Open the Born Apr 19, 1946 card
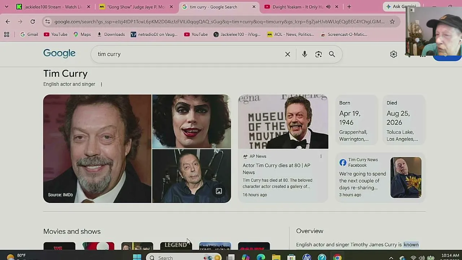 pos(356,120)
